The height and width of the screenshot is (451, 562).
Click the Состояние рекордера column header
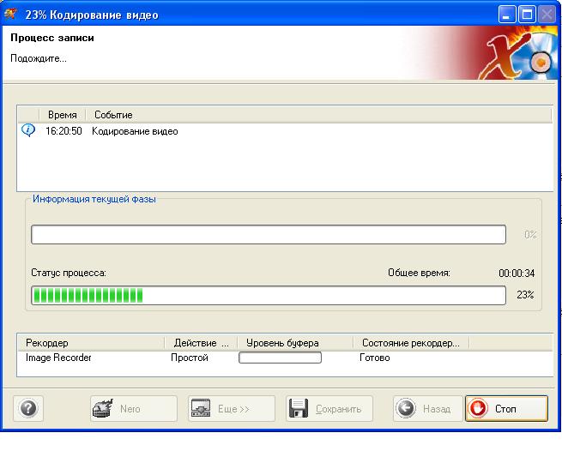point(411,343)
